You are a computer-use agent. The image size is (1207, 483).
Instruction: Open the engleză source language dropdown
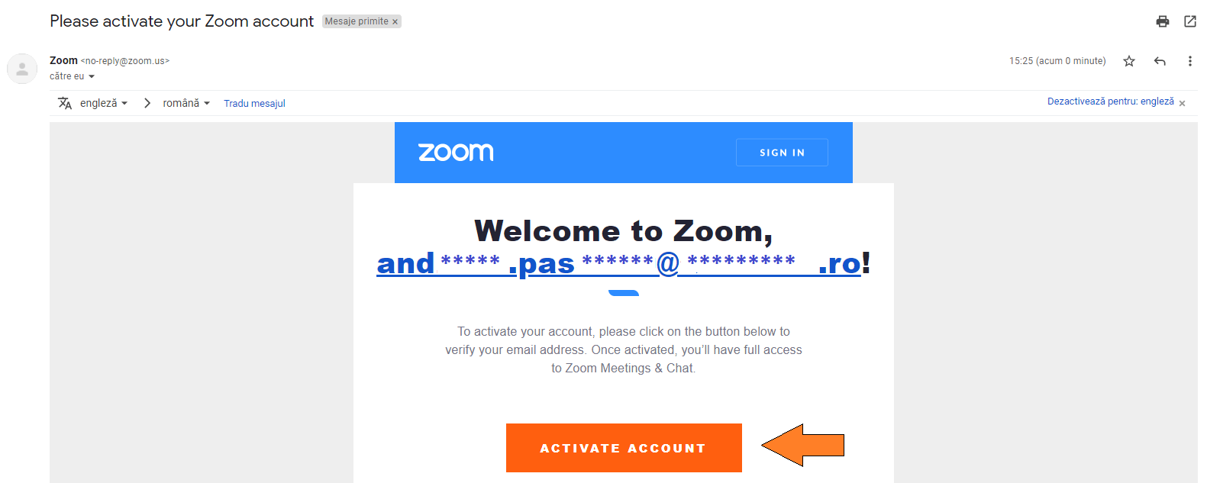(x=104, y=103)
